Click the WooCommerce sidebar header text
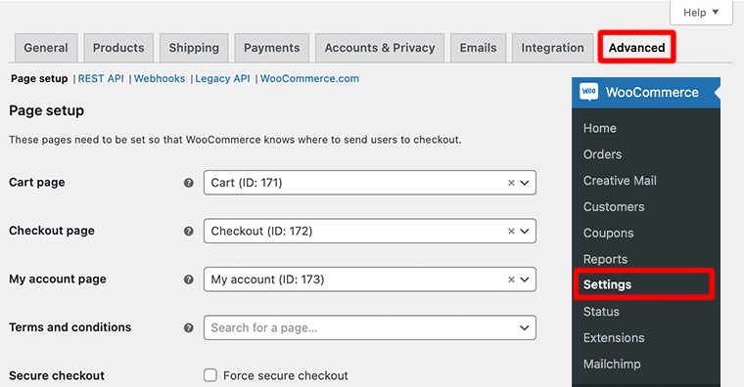This screenshot has height=387, width=744. tap(652, 93)
